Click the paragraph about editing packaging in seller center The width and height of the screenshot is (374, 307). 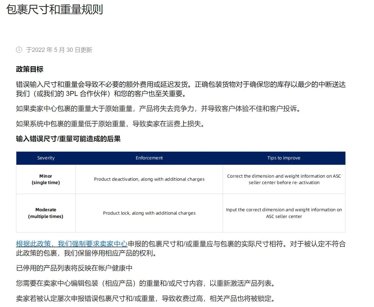[145, 283]
